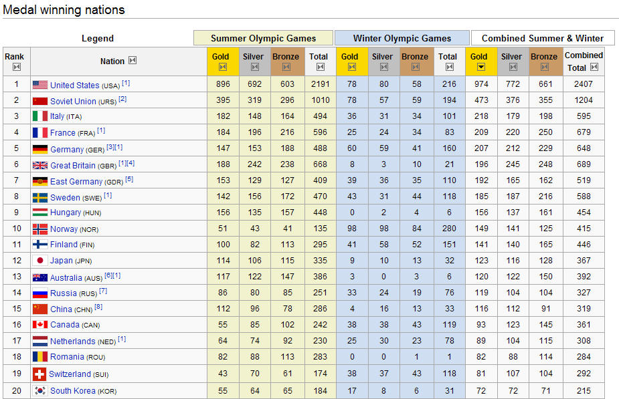Open the East Germany link
The image size is (619, 399).
pyautogui.click(x=76, y=181)
